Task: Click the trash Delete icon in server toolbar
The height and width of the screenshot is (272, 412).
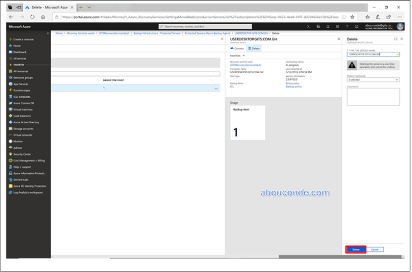Action: (250, 48)
